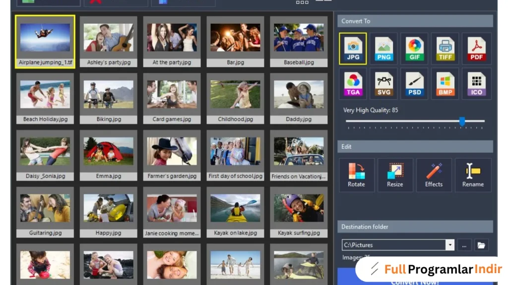
Task: Open the Rotate edit tool
Action: click(356, 175)
